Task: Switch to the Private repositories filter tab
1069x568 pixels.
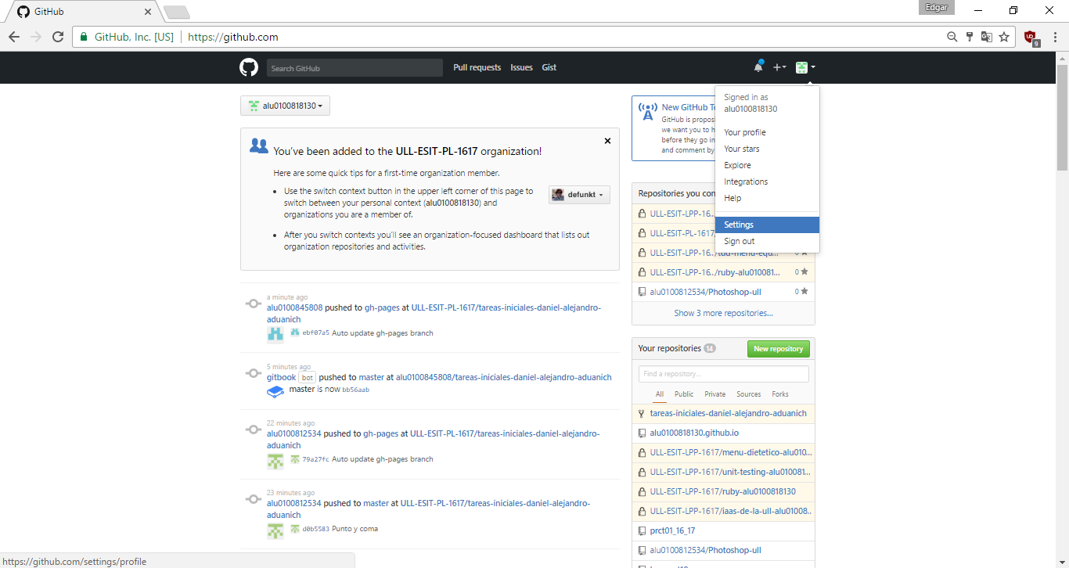Action: pos(714,394)
